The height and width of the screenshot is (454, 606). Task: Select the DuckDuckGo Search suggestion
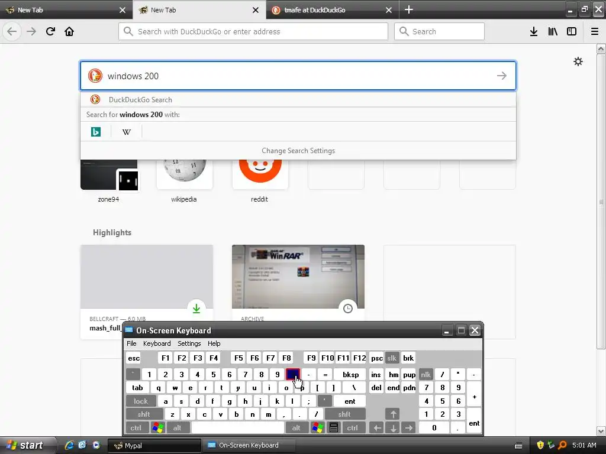298,99
